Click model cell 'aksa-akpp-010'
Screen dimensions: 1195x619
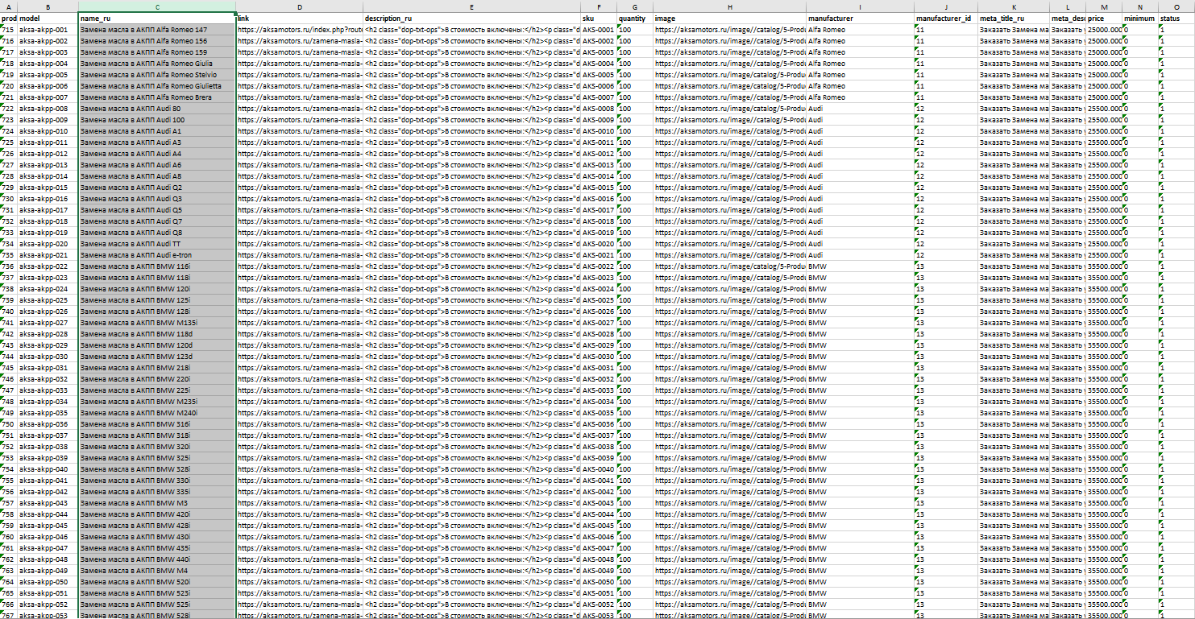click(48, 130)
